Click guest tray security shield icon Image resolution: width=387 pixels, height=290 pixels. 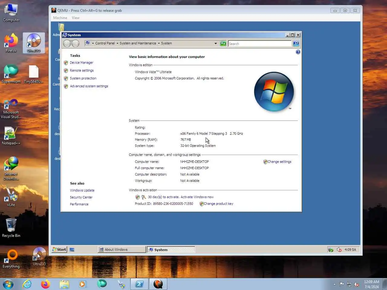pyautogui.click(x=331, y=250)
